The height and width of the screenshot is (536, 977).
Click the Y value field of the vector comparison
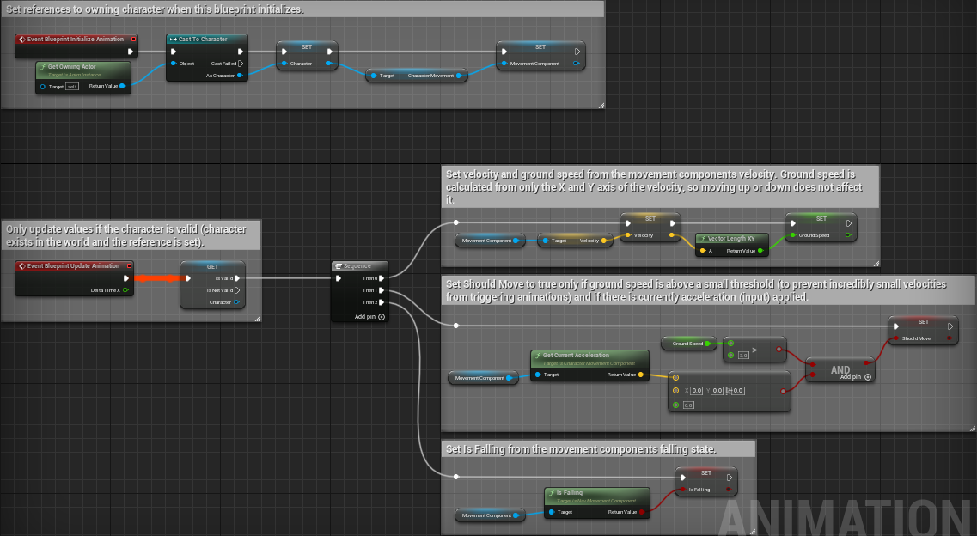click(x=717, y=390)
